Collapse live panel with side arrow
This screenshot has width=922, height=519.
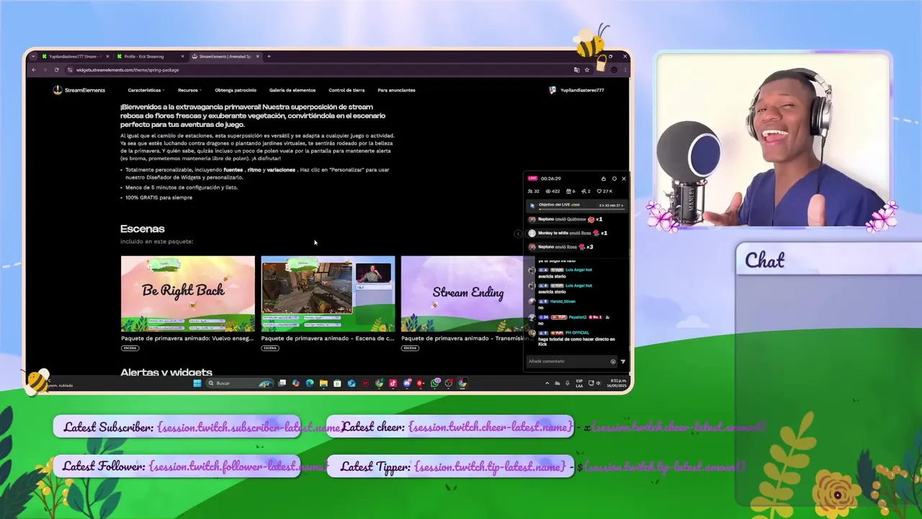(518, 234)
